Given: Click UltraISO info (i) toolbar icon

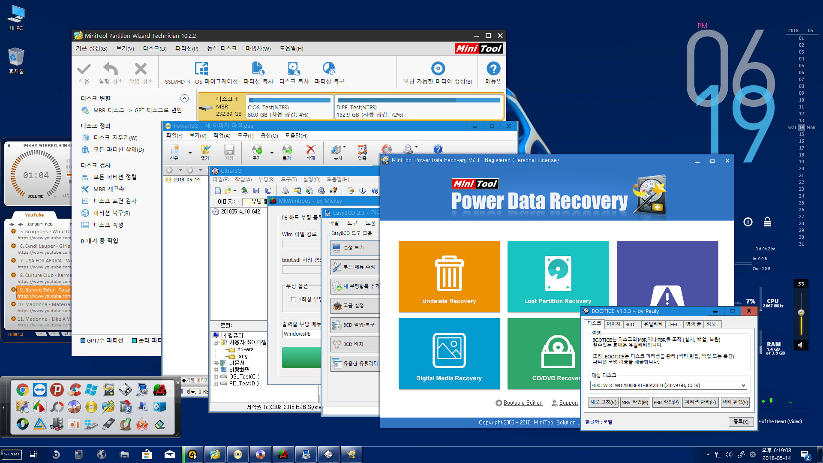Looking at the screenshot, I should (x=363, y=191).
